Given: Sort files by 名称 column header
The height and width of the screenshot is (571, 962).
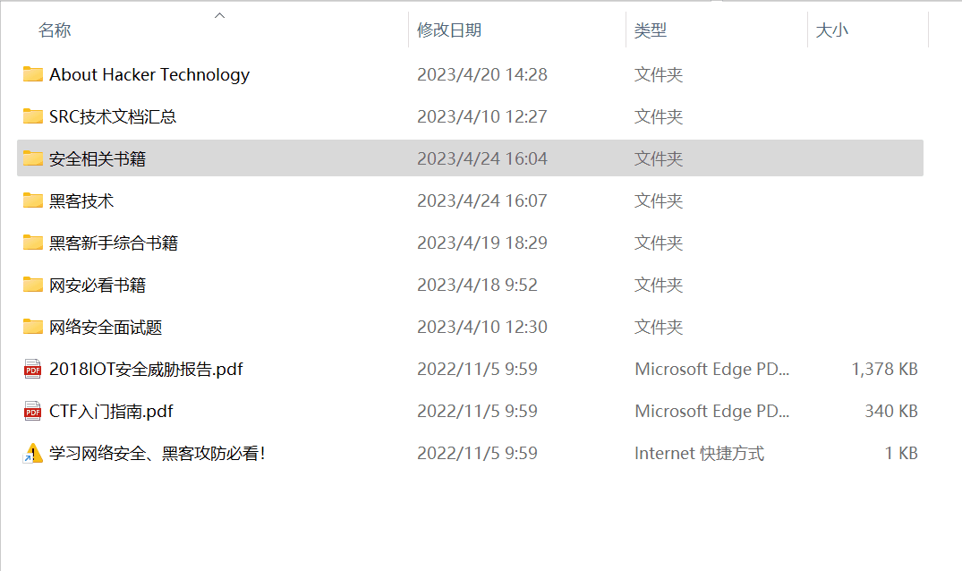Looking at the screenshot, I should tap(55, 30).
